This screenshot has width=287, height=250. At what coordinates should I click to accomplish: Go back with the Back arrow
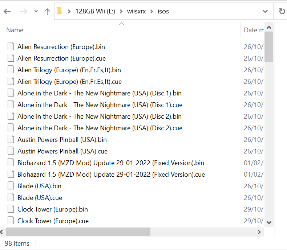pyautogui.click(x=7, y=12)
